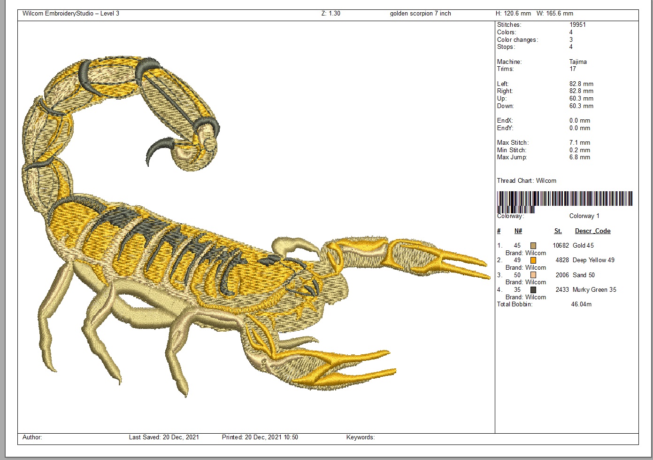Select the Wilcom EmbroideryStudio header text
653x460 pixels.
pyautogui.click(x=71, y=14)
